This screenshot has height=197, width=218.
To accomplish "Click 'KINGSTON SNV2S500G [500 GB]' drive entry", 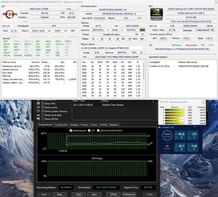I will (193, 66).
